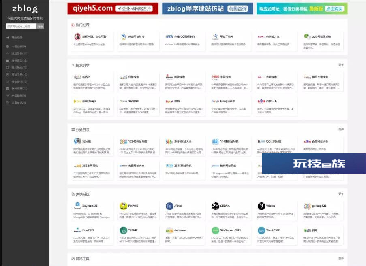Open the 有道搜索 card title
Viewport: 366px width, 266px height.
point(272,77)
